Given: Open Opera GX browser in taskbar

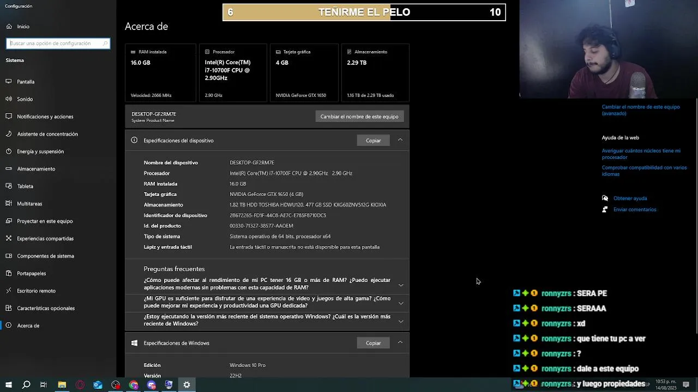Looking at the screenshot, I should click(x=80, y=385).
